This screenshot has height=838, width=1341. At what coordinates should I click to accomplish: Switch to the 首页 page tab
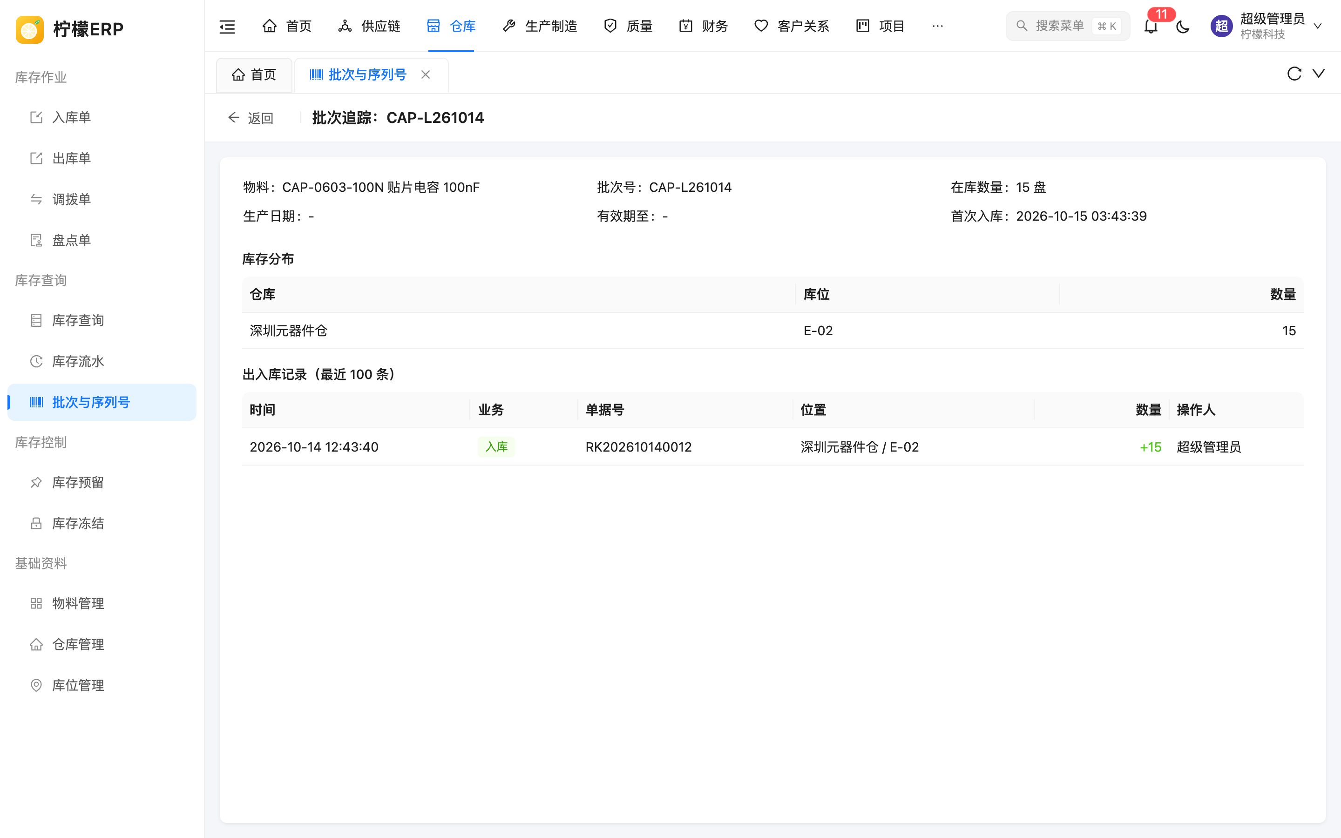(x=254, y=75)
